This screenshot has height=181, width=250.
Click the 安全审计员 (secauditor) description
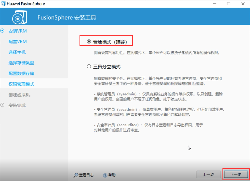(148, 127)
